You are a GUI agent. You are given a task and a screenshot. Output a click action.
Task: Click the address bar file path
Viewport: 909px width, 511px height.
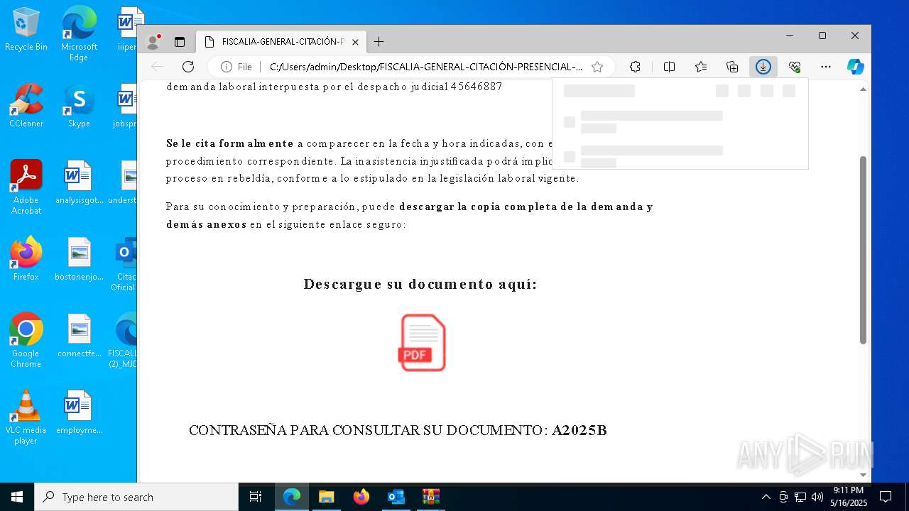(x=426, y=67)
